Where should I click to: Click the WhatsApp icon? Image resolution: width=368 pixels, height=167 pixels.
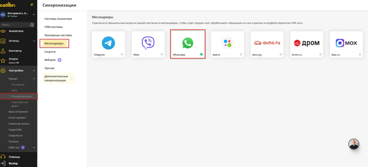point(188,42)
